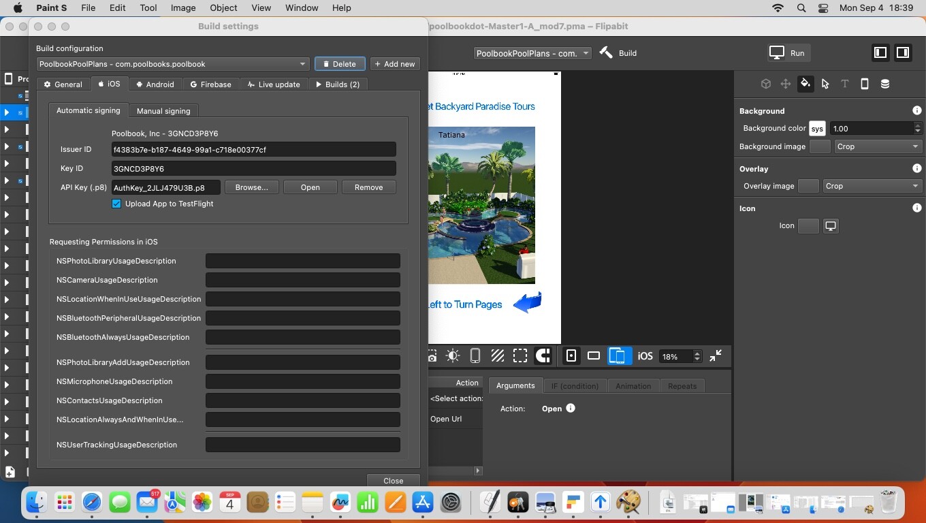Click the collapse arrows fit-to-view icon
Viewport: 926px width, 523px height.
(716, 355)
